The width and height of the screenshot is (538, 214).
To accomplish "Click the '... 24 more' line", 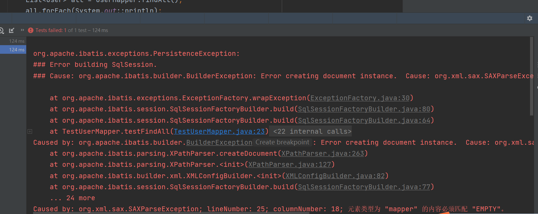I will 72,198.
